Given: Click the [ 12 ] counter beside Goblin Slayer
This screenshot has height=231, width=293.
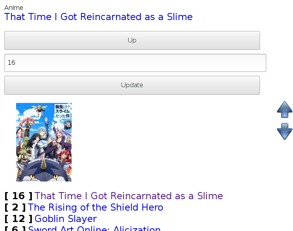Looking at the screenshot, I should click(18, 219).
